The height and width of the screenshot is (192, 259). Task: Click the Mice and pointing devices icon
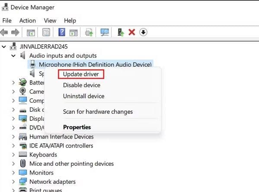(23, 164)
